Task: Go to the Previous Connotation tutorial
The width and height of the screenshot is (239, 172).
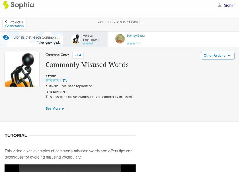Action: pyautogui.click(x=14, y=24)
